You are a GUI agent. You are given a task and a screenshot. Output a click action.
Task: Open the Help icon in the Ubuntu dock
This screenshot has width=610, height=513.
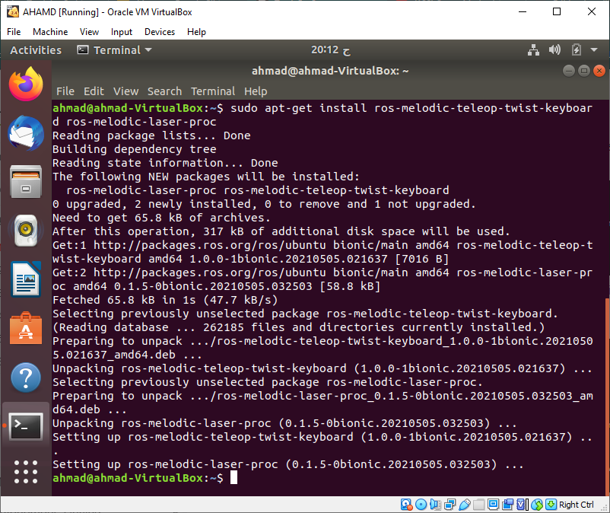[25, 377]
